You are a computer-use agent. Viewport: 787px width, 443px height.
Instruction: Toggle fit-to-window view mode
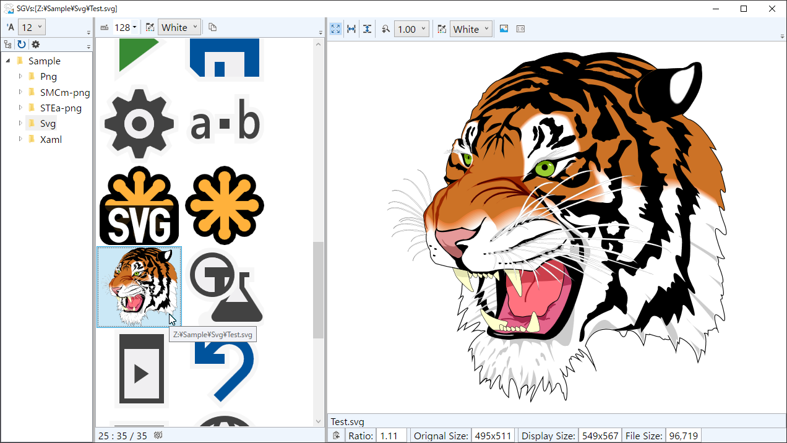pyautogui.click(x=335, y=28)
